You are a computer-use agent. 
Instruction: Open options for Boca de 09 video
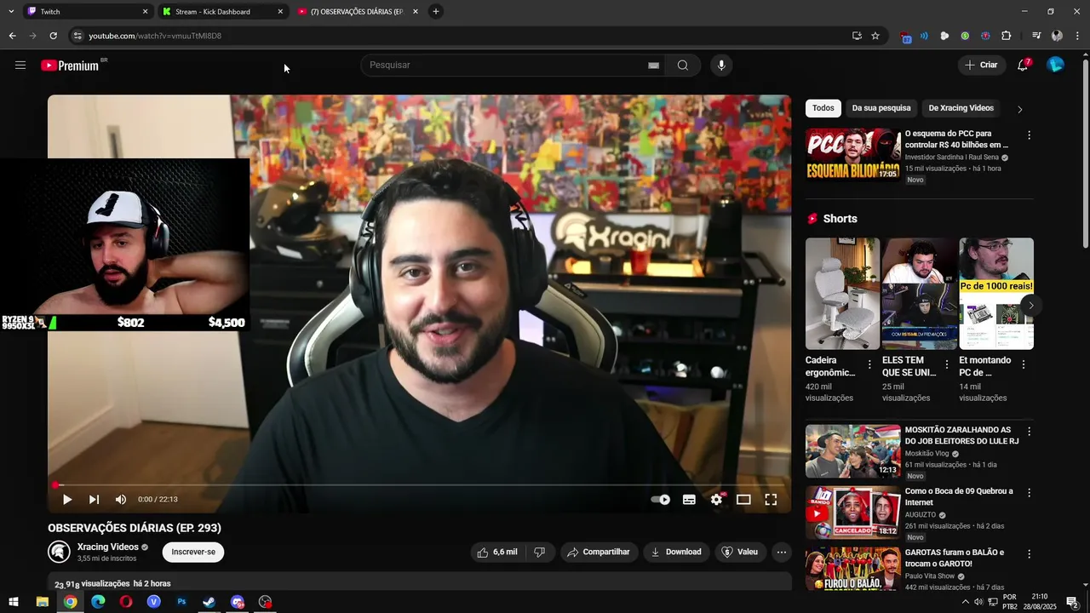click(1029, 493)
